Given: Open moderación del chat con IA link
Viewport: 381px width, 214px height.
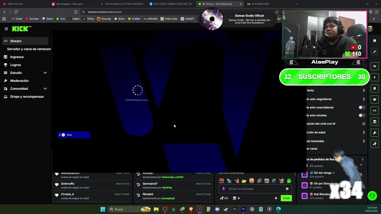Looking at the screenshot, I should pyautogui.click(x=364, y=124).
